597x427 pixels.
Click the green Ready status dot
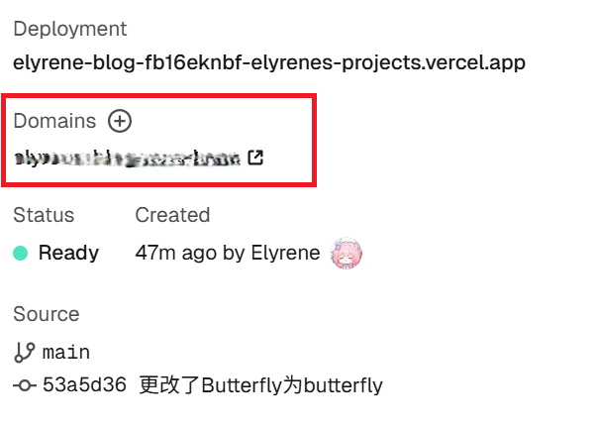pos(21,253)
